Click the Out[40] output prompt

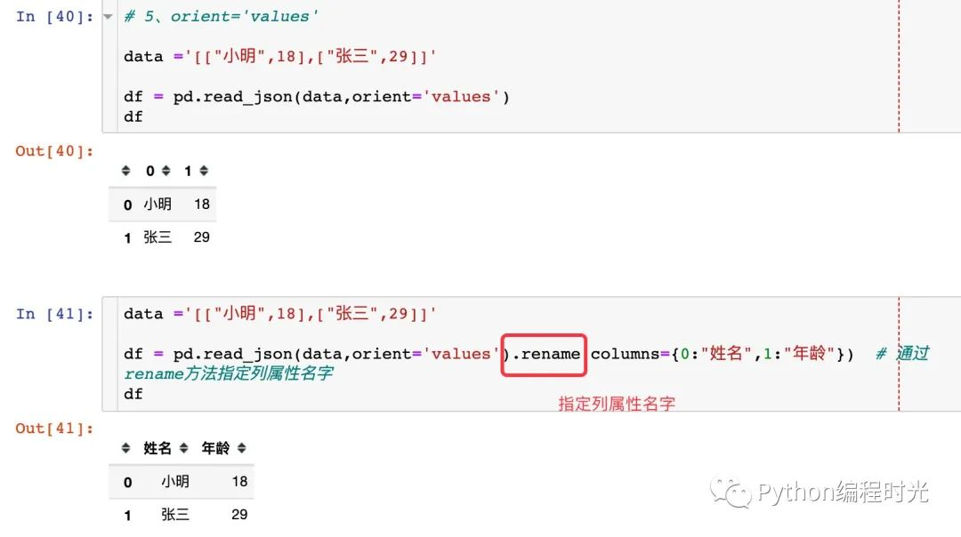54,151
